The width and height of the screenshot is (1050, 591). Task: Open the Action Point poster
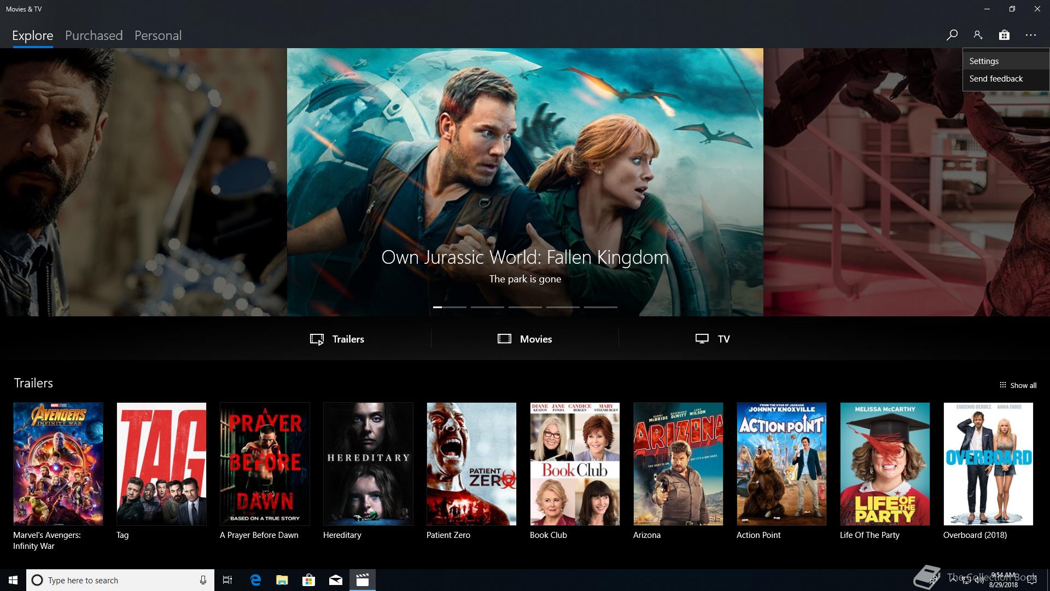pos(781,464)
